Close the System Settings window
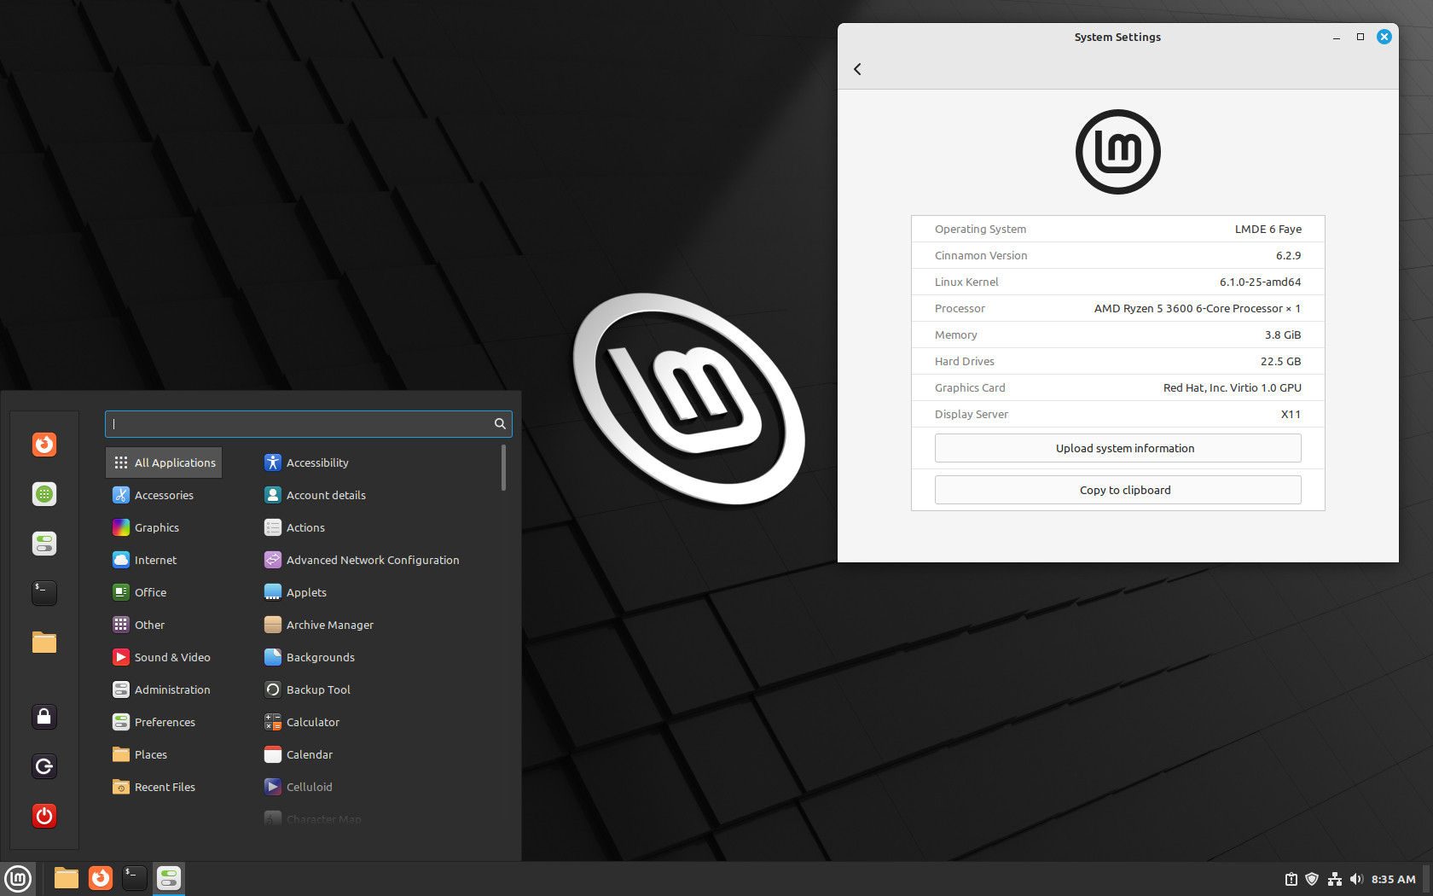1433x896 pixels. tap(1384, 37)
